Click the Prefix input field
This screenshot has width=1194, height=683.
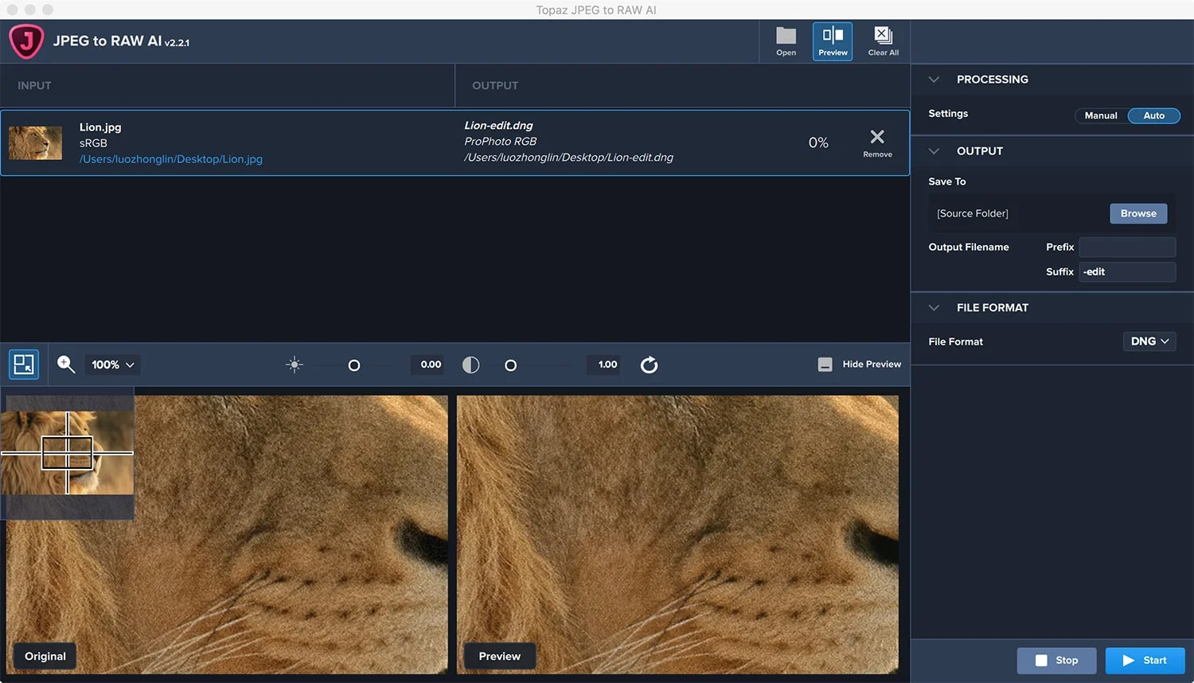1126,247
